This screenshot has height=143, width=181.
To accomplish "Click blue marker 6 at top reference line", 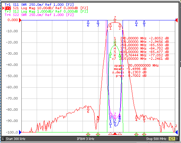I will (x=88, y=23).
